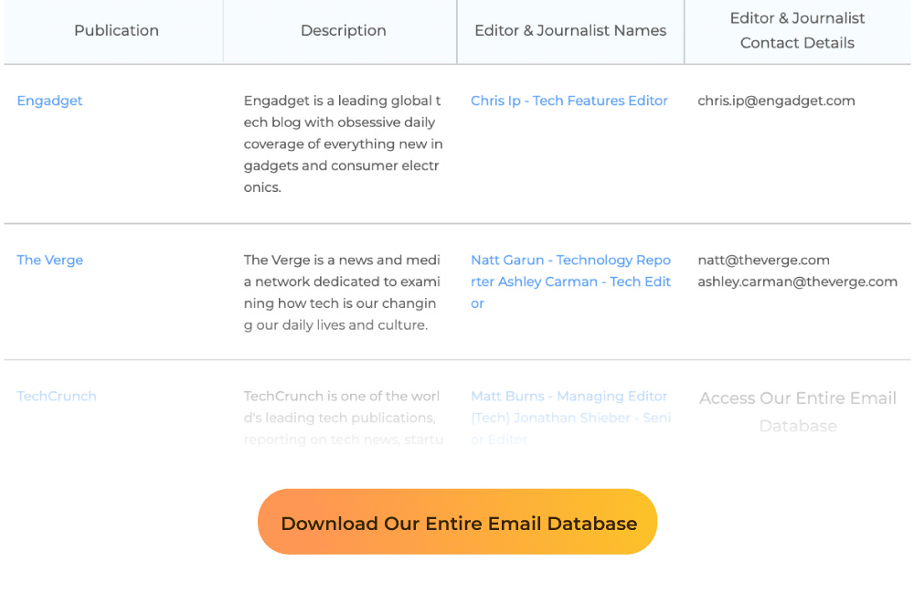Select the chris.ip@engadget.com email text

tap(776, 101)
